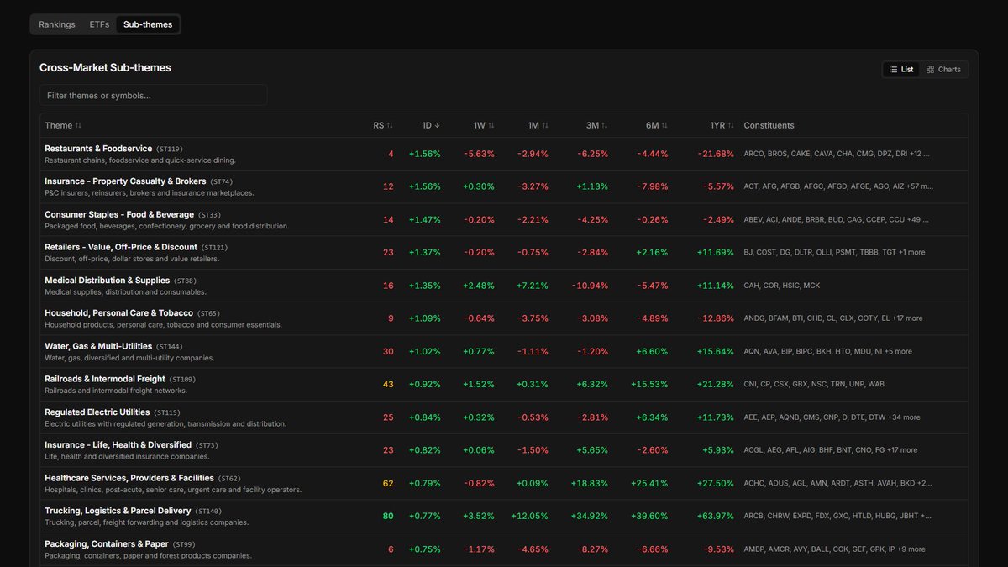
Task: Click 1YR value -21.68% for Restaurants
Action: point(716,154)
